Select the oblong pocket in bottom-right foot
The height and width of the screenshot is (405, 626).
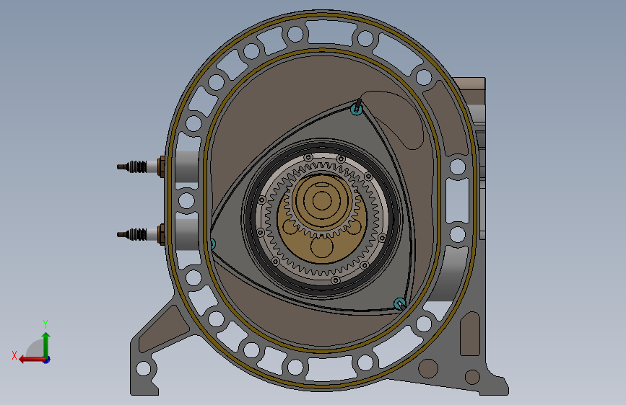[x=470, y=334]
